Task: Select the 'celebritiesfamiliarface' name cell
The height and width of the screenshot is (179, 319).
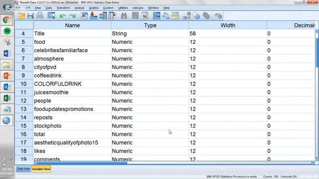Action: coord(72,50)
